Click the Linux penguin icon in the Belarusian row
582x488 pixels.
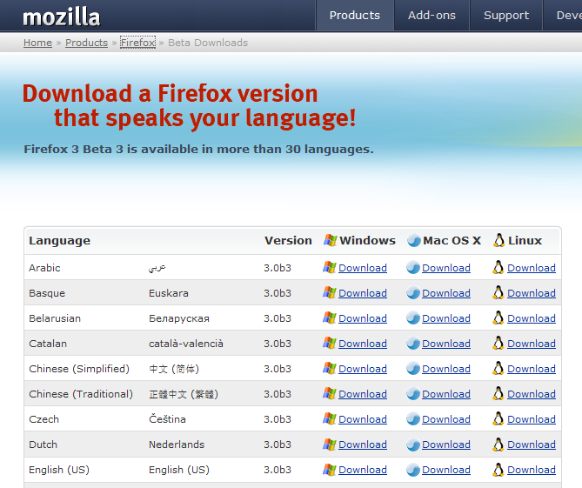[x=498, y=318]
